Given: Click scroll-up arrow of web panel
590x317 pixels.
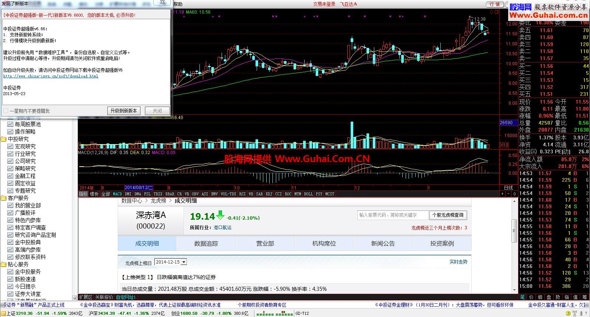Looking at the screenshot, I should point(514,202).
